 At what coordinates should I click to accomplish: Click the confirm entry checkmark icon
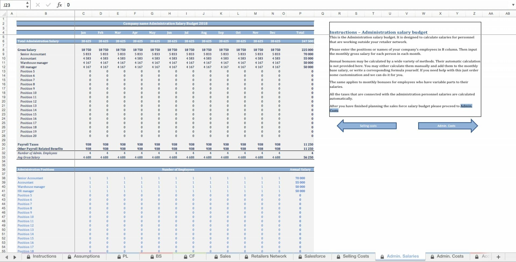(48, 5)
